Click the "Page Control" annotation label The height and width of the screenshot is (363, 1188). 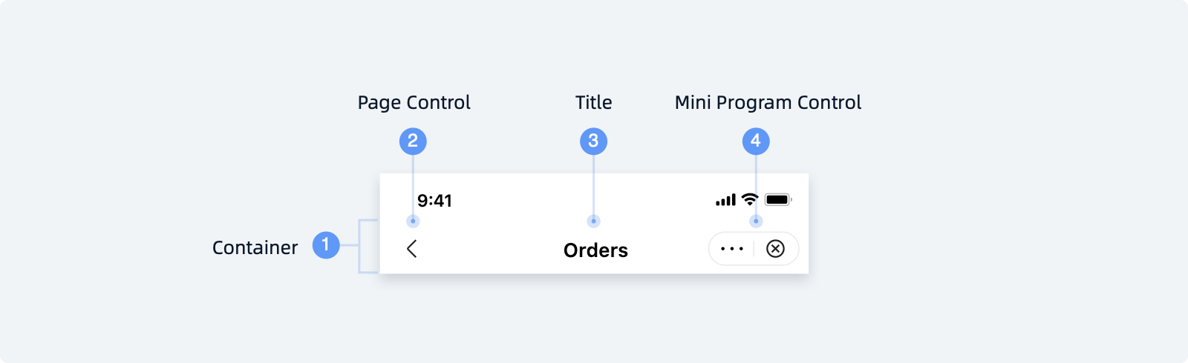coord(414,102)
